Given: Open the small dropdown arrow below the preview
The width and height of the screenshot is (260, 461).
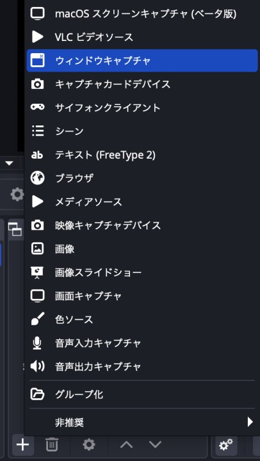Looking at the screenshot, I should [x=10, y=163].
